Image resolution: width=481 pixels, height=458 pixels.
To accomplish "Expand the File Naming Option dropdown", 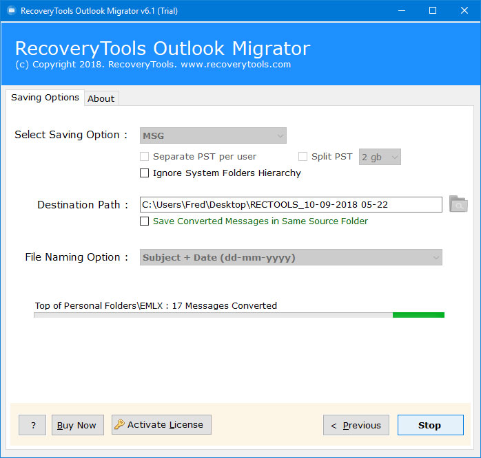I will click(x=291, y=257).
